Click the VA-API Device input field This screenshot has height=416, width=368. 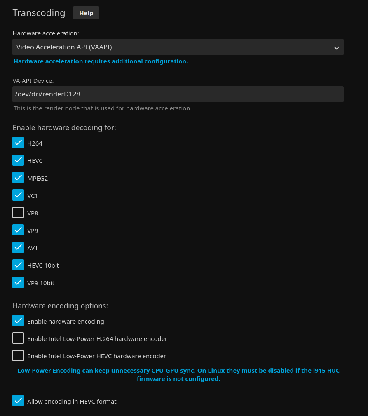178,94
